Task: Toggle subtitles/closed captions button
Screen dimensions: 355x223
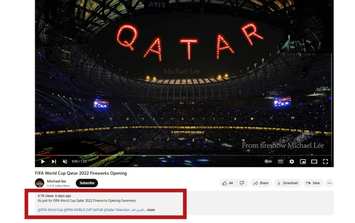Action: [280, 162]
